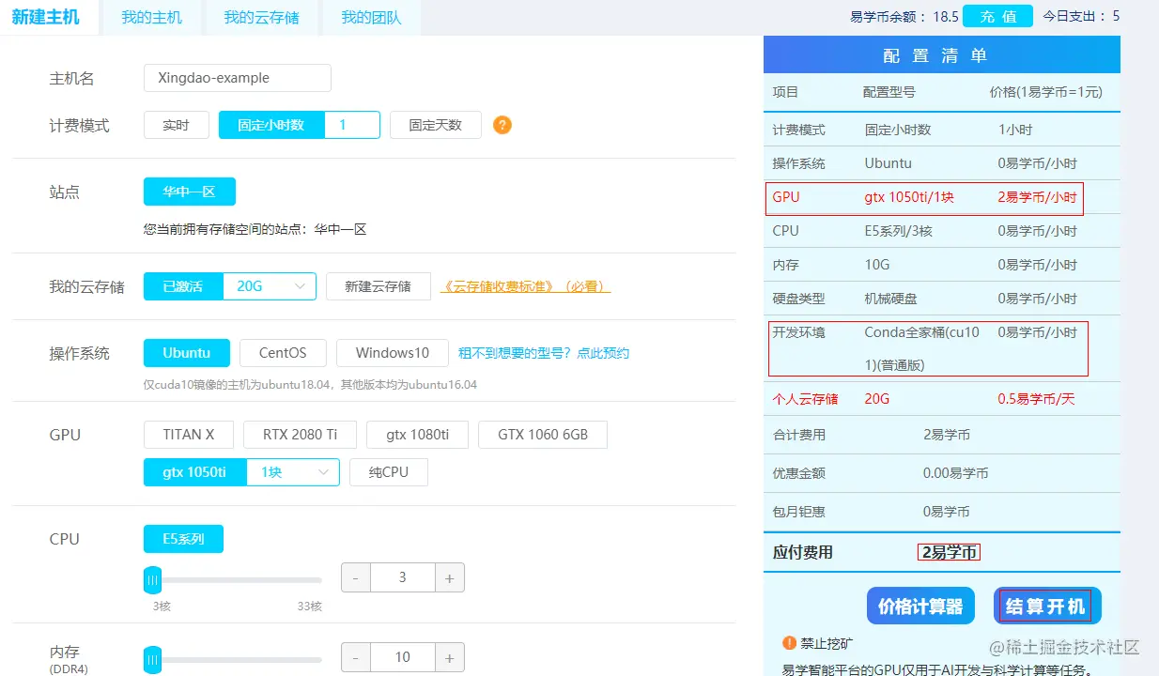Screen dimensions: 1159x676
Task: Open 云存储收费标准 link
Action: [x=526, y=286]
